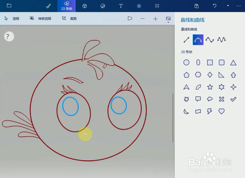This screenshot has height=178, width=245.
Task: Select the arrowhead chevron shape
Action: [x=187, y=87]
